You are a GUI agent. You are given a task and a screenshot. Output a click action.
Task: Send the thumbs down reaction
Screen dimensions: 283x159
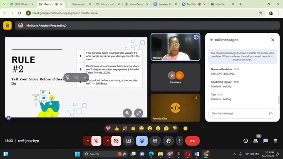[174, 128]
